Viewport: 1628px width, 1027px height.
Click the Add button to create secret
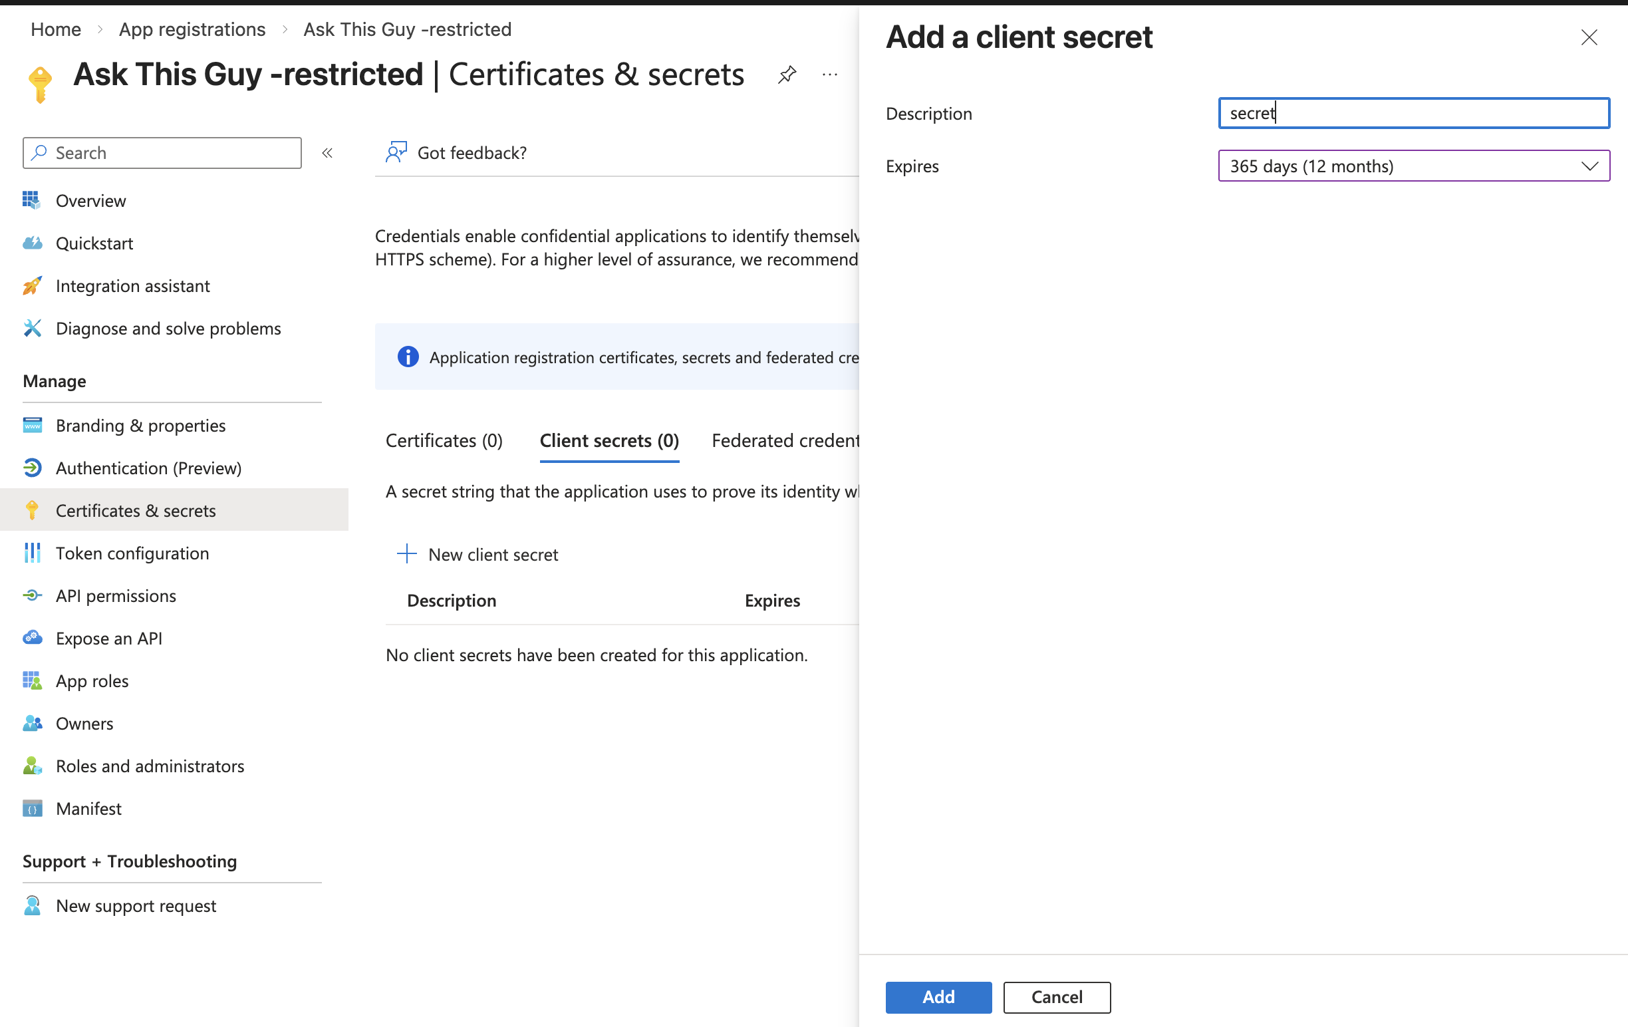point(938,997)
